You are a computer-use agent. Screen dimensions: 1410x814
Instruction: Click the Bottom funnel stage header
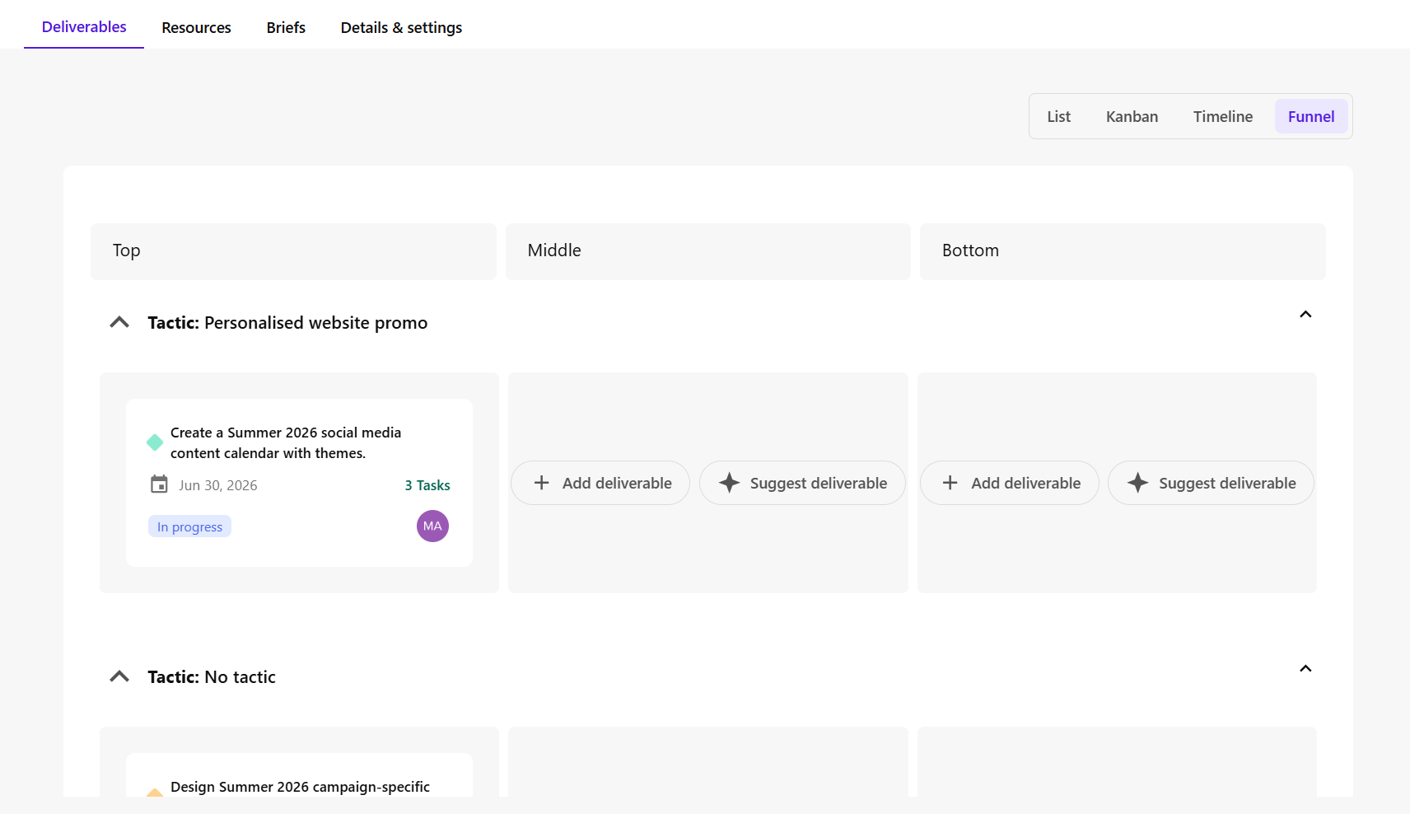(x=1123, y=251)
